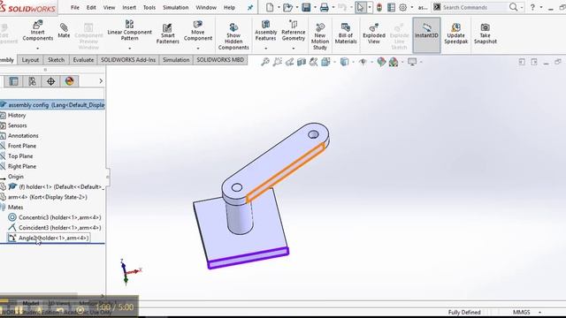Create a new document icon
Image resolution: width=566 pixels, height=318 pixels.
(x=270, y=7)
